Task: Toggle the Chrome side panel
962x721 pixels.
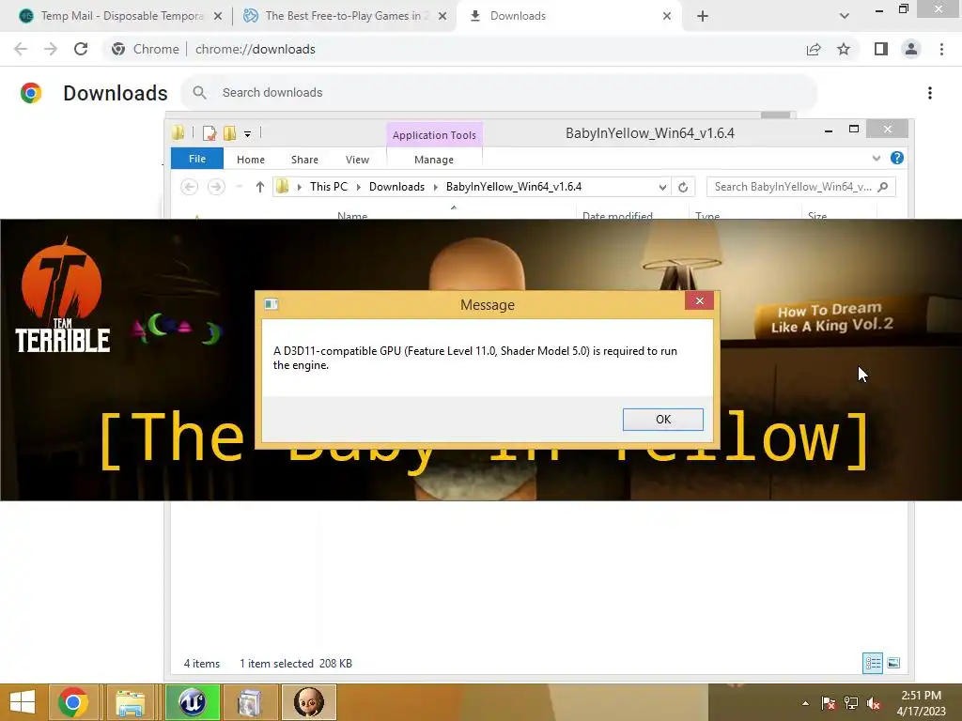Action: 881,49
